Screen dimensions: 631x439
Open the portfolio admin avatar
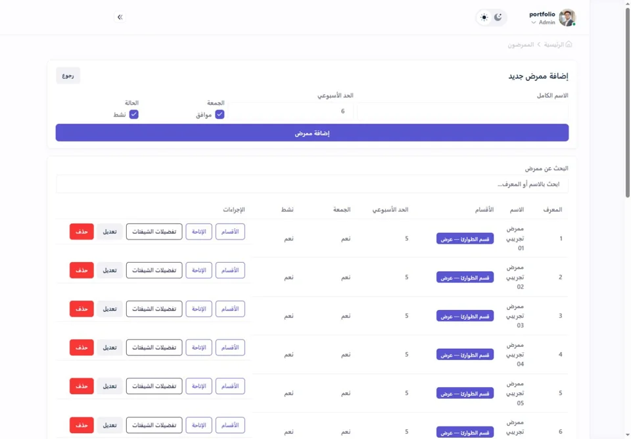(567, 18)
